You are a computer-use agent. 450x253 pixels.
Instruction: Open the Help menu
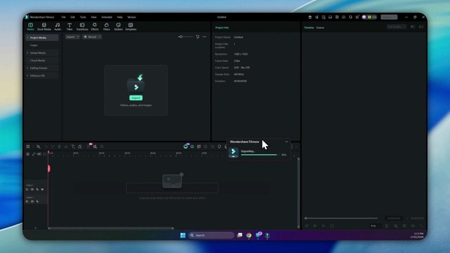click(120, 17)
